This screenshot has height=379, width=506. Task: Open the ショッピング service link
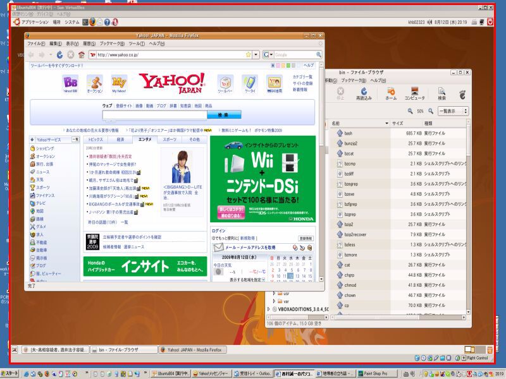click(x=45, y=148)
